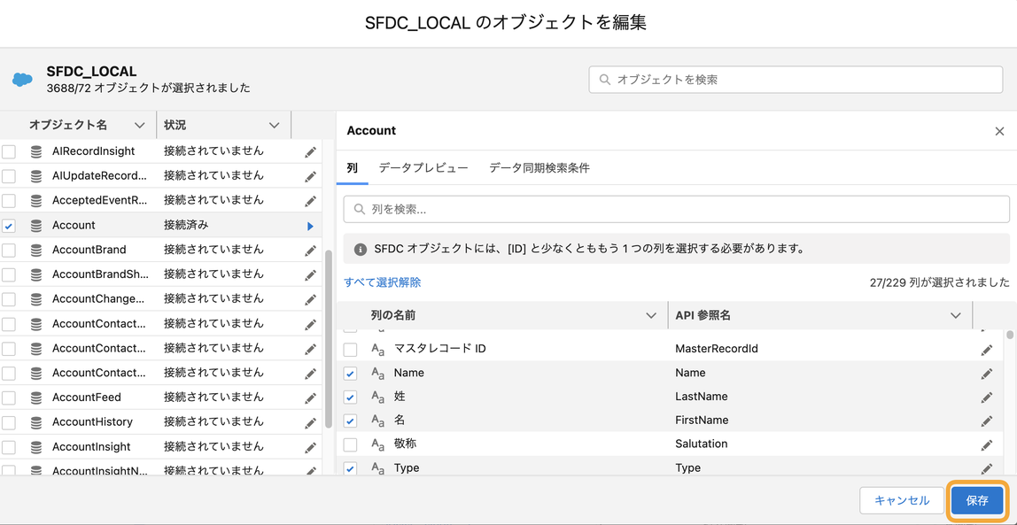Check the AccountBrand object checkbox
Image resolution: width=1017 pixels, height=525 pixels.
(9, 251)
